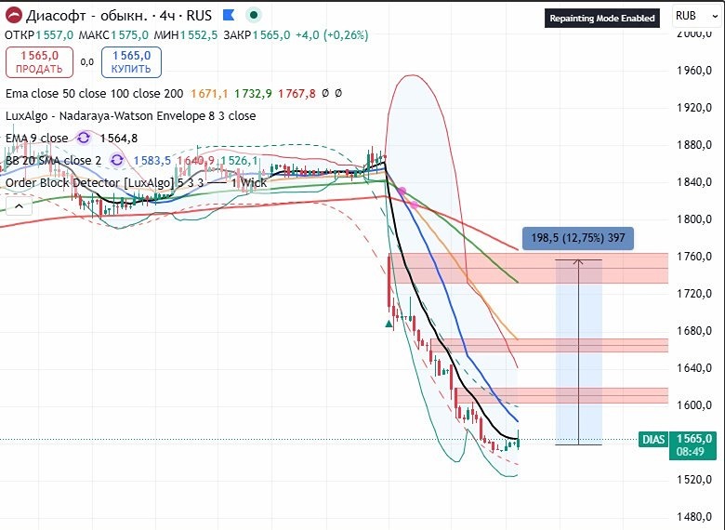The width and height of the screenshot is (725, 530).
Task: Click the Repainting Mode Enabled label
Action: (602, 19)
